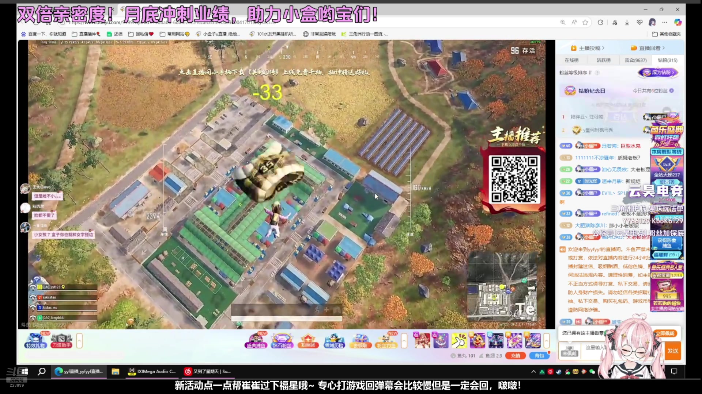Click the chat message 质疑老板?
The width and height of the screenshot is (702, 394).
tap(629, 158)
